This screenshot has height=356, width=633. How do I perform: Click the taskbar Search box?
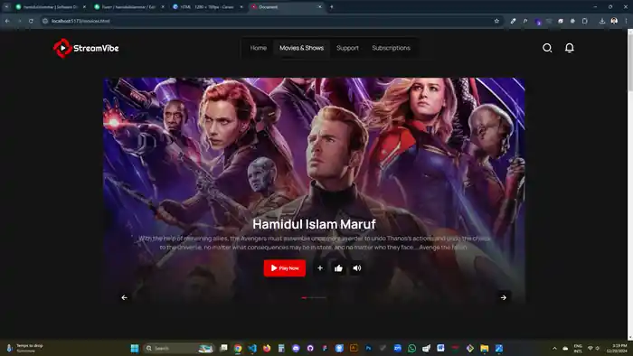pos(179,349)
